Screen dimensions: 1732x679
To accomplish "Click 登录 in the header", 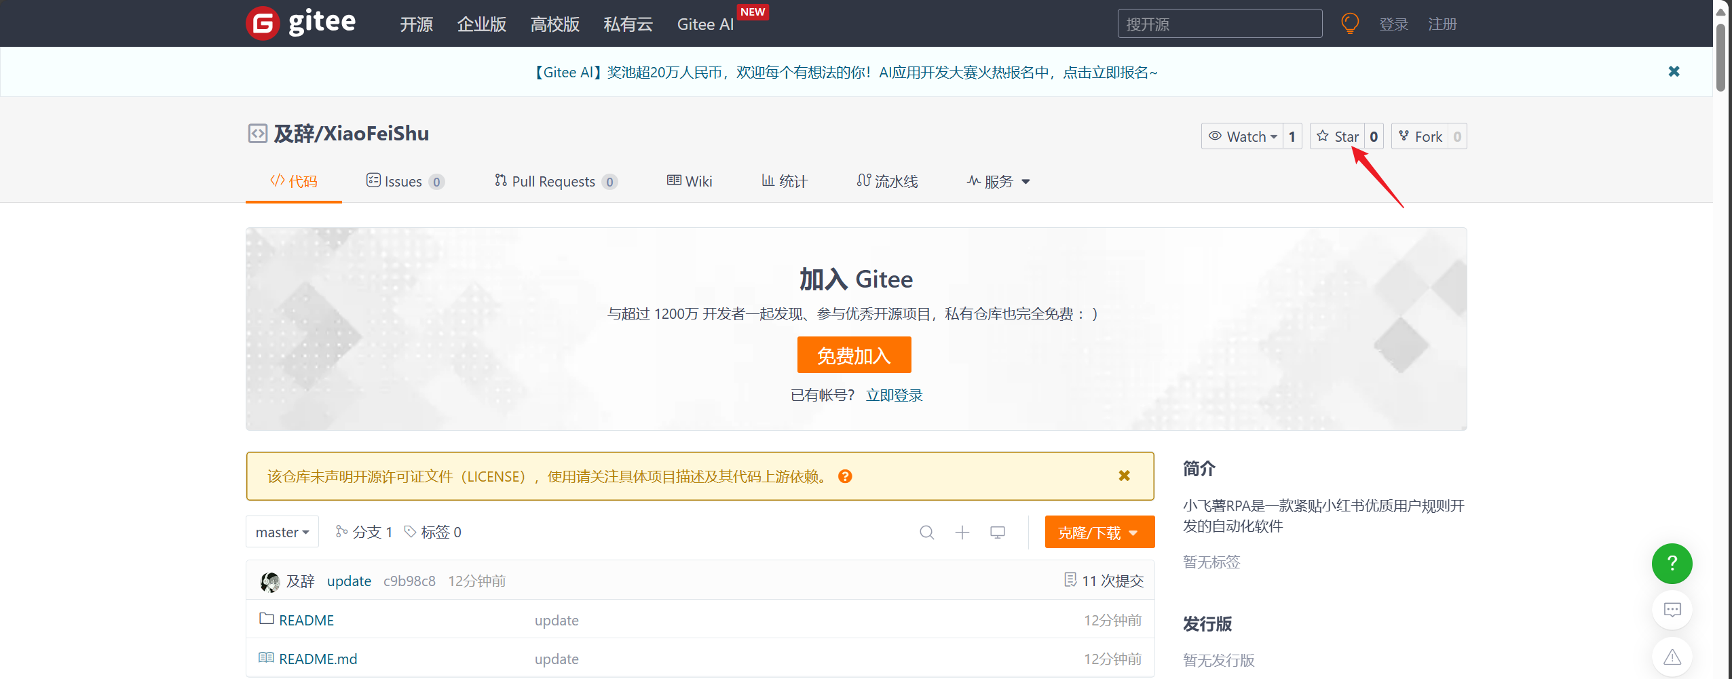I will click(1393, 24).
